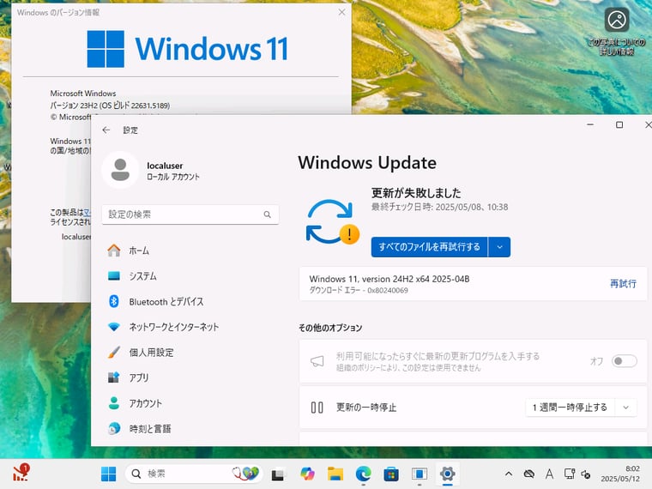
Task: Open Microsoft Store from taskbar
Action: [391, 474]
